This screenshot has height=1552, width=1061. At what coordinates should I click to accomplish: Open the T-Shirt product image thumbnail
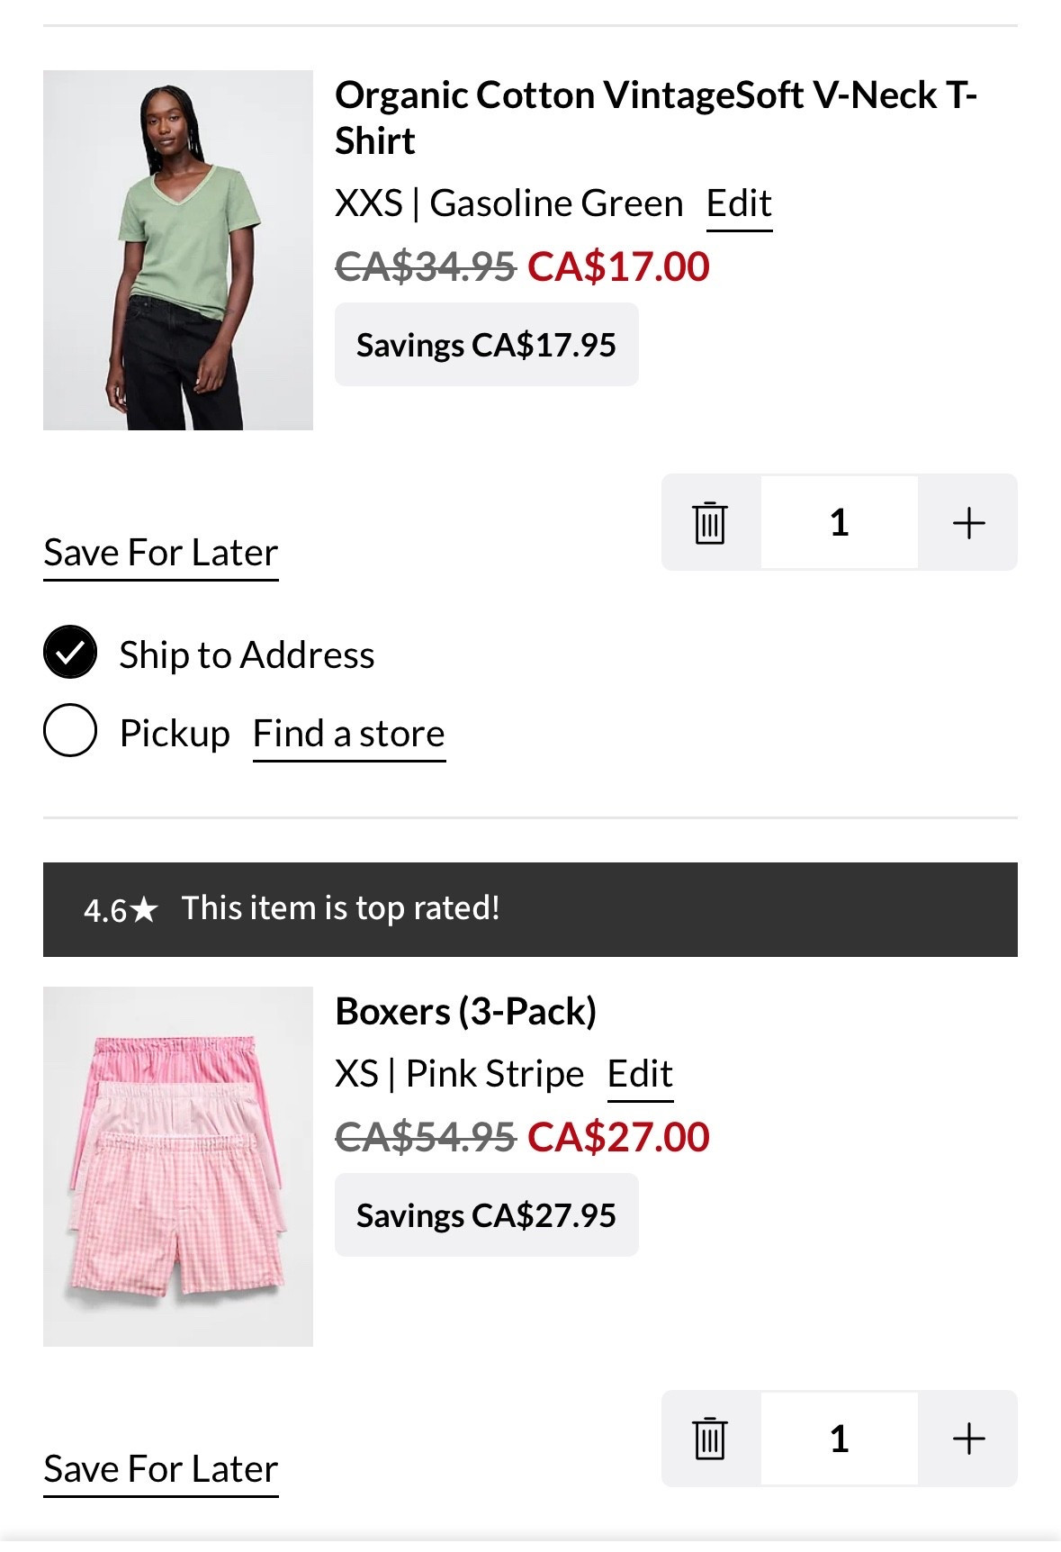point(176,249)
